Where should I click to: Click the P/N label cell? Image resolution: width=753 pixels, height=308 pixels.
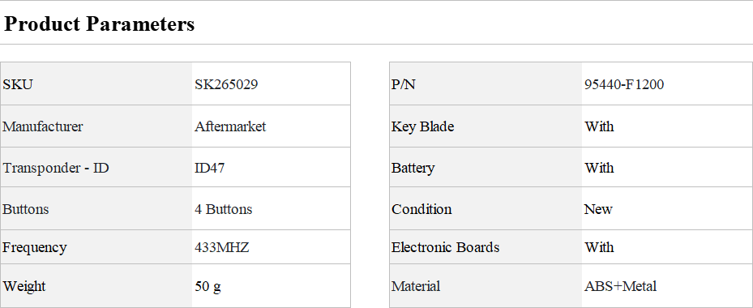(x=486, y=83)
